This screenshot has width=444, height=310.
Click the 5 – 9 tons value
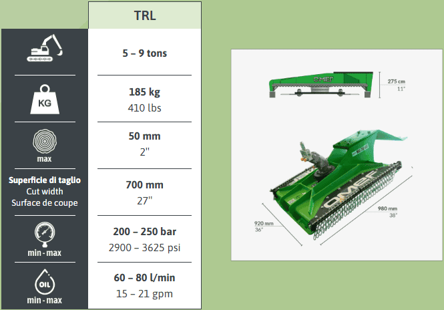pos(144,51)
